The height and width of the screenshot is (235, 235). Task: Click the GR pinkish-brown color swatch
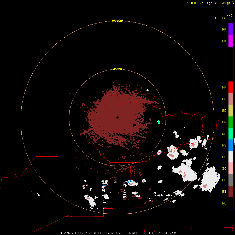(x=231, y=99)
